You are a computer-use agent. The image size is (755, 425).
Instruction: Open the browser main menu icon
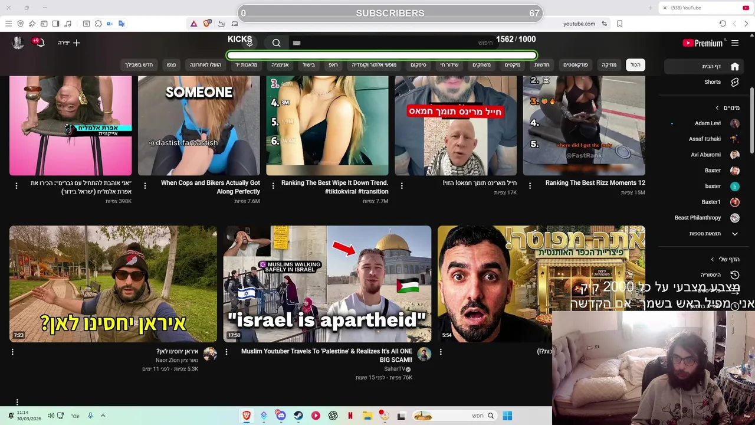8,24
